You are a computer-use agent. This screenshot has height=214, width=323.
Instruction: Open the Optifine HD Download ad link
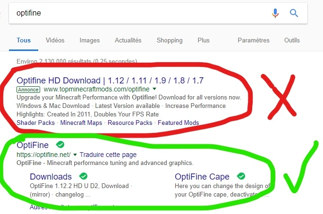(110, 80)
